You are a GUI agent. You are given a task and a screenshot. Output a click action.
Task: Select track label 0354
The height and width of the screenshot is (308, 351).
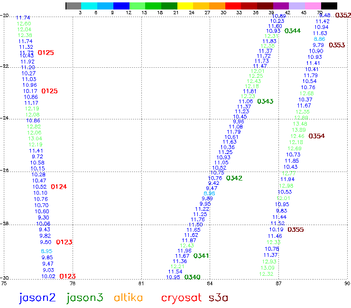(316, 136)
